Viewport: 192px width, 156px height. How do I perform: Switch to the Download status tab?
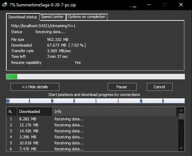(23, 17)
